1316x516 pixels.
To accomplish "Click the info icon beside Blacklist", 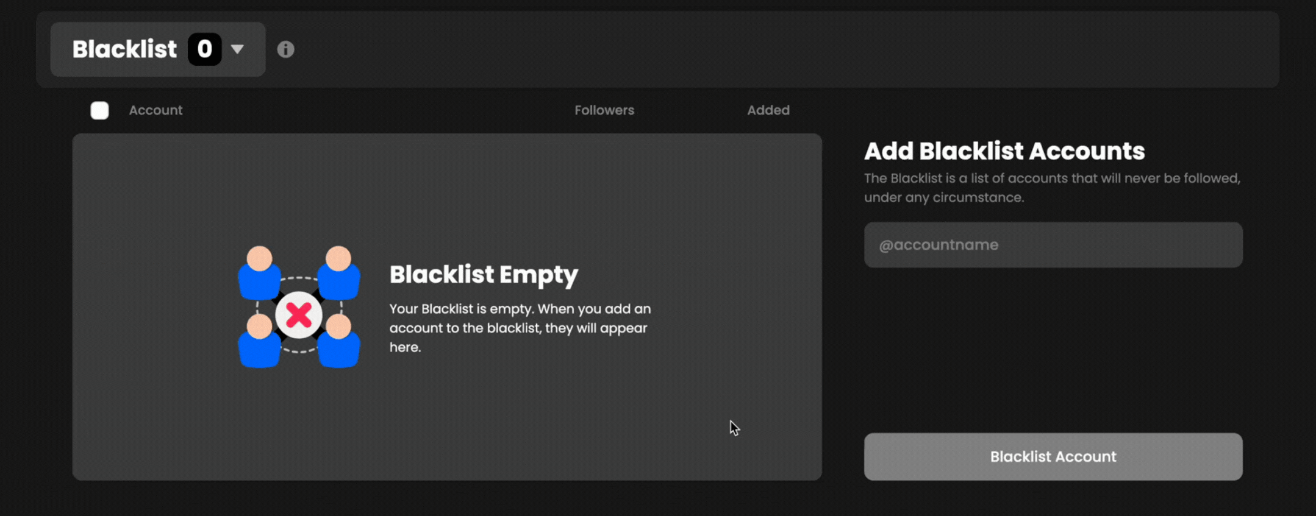I will pyautogui.click(x=285, y=49).
